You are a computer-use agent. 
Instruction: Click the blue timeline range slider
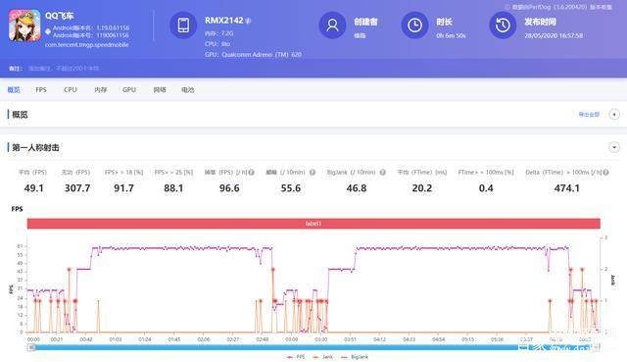[x=313, y=347]
